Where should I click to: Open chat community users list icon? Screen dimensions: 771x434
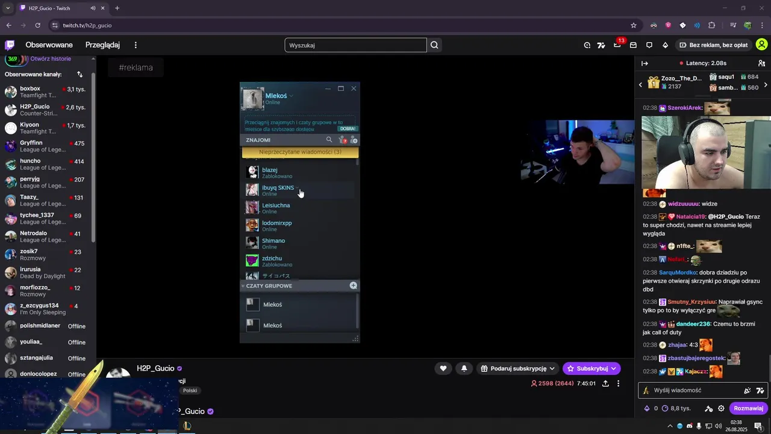pos(761,63)
